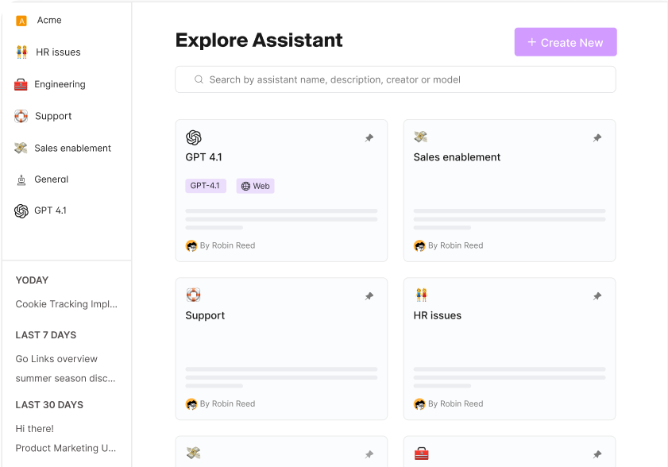Viewport: 668px width, 467px height.
Task: Click the Create New button
Action: click(566, 42)
